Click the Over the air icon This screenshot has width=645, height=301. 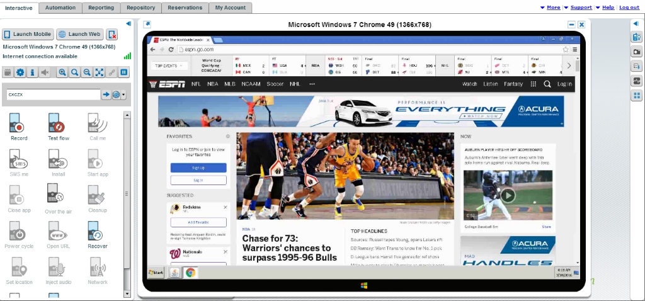(55, 193)
